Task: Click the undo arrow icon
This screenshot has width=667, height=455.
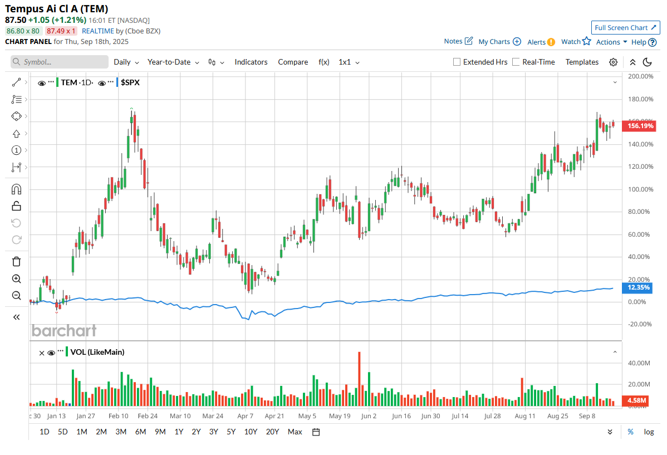Action: [16, 223]
